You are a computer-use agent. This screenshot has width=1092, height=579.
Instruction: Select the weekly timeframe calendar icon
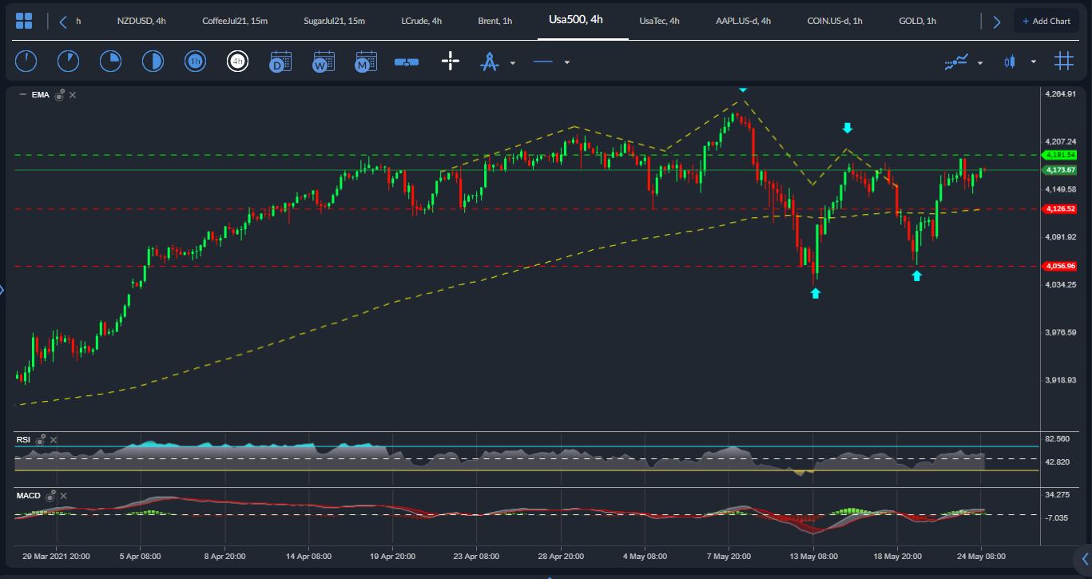(324, 61)
